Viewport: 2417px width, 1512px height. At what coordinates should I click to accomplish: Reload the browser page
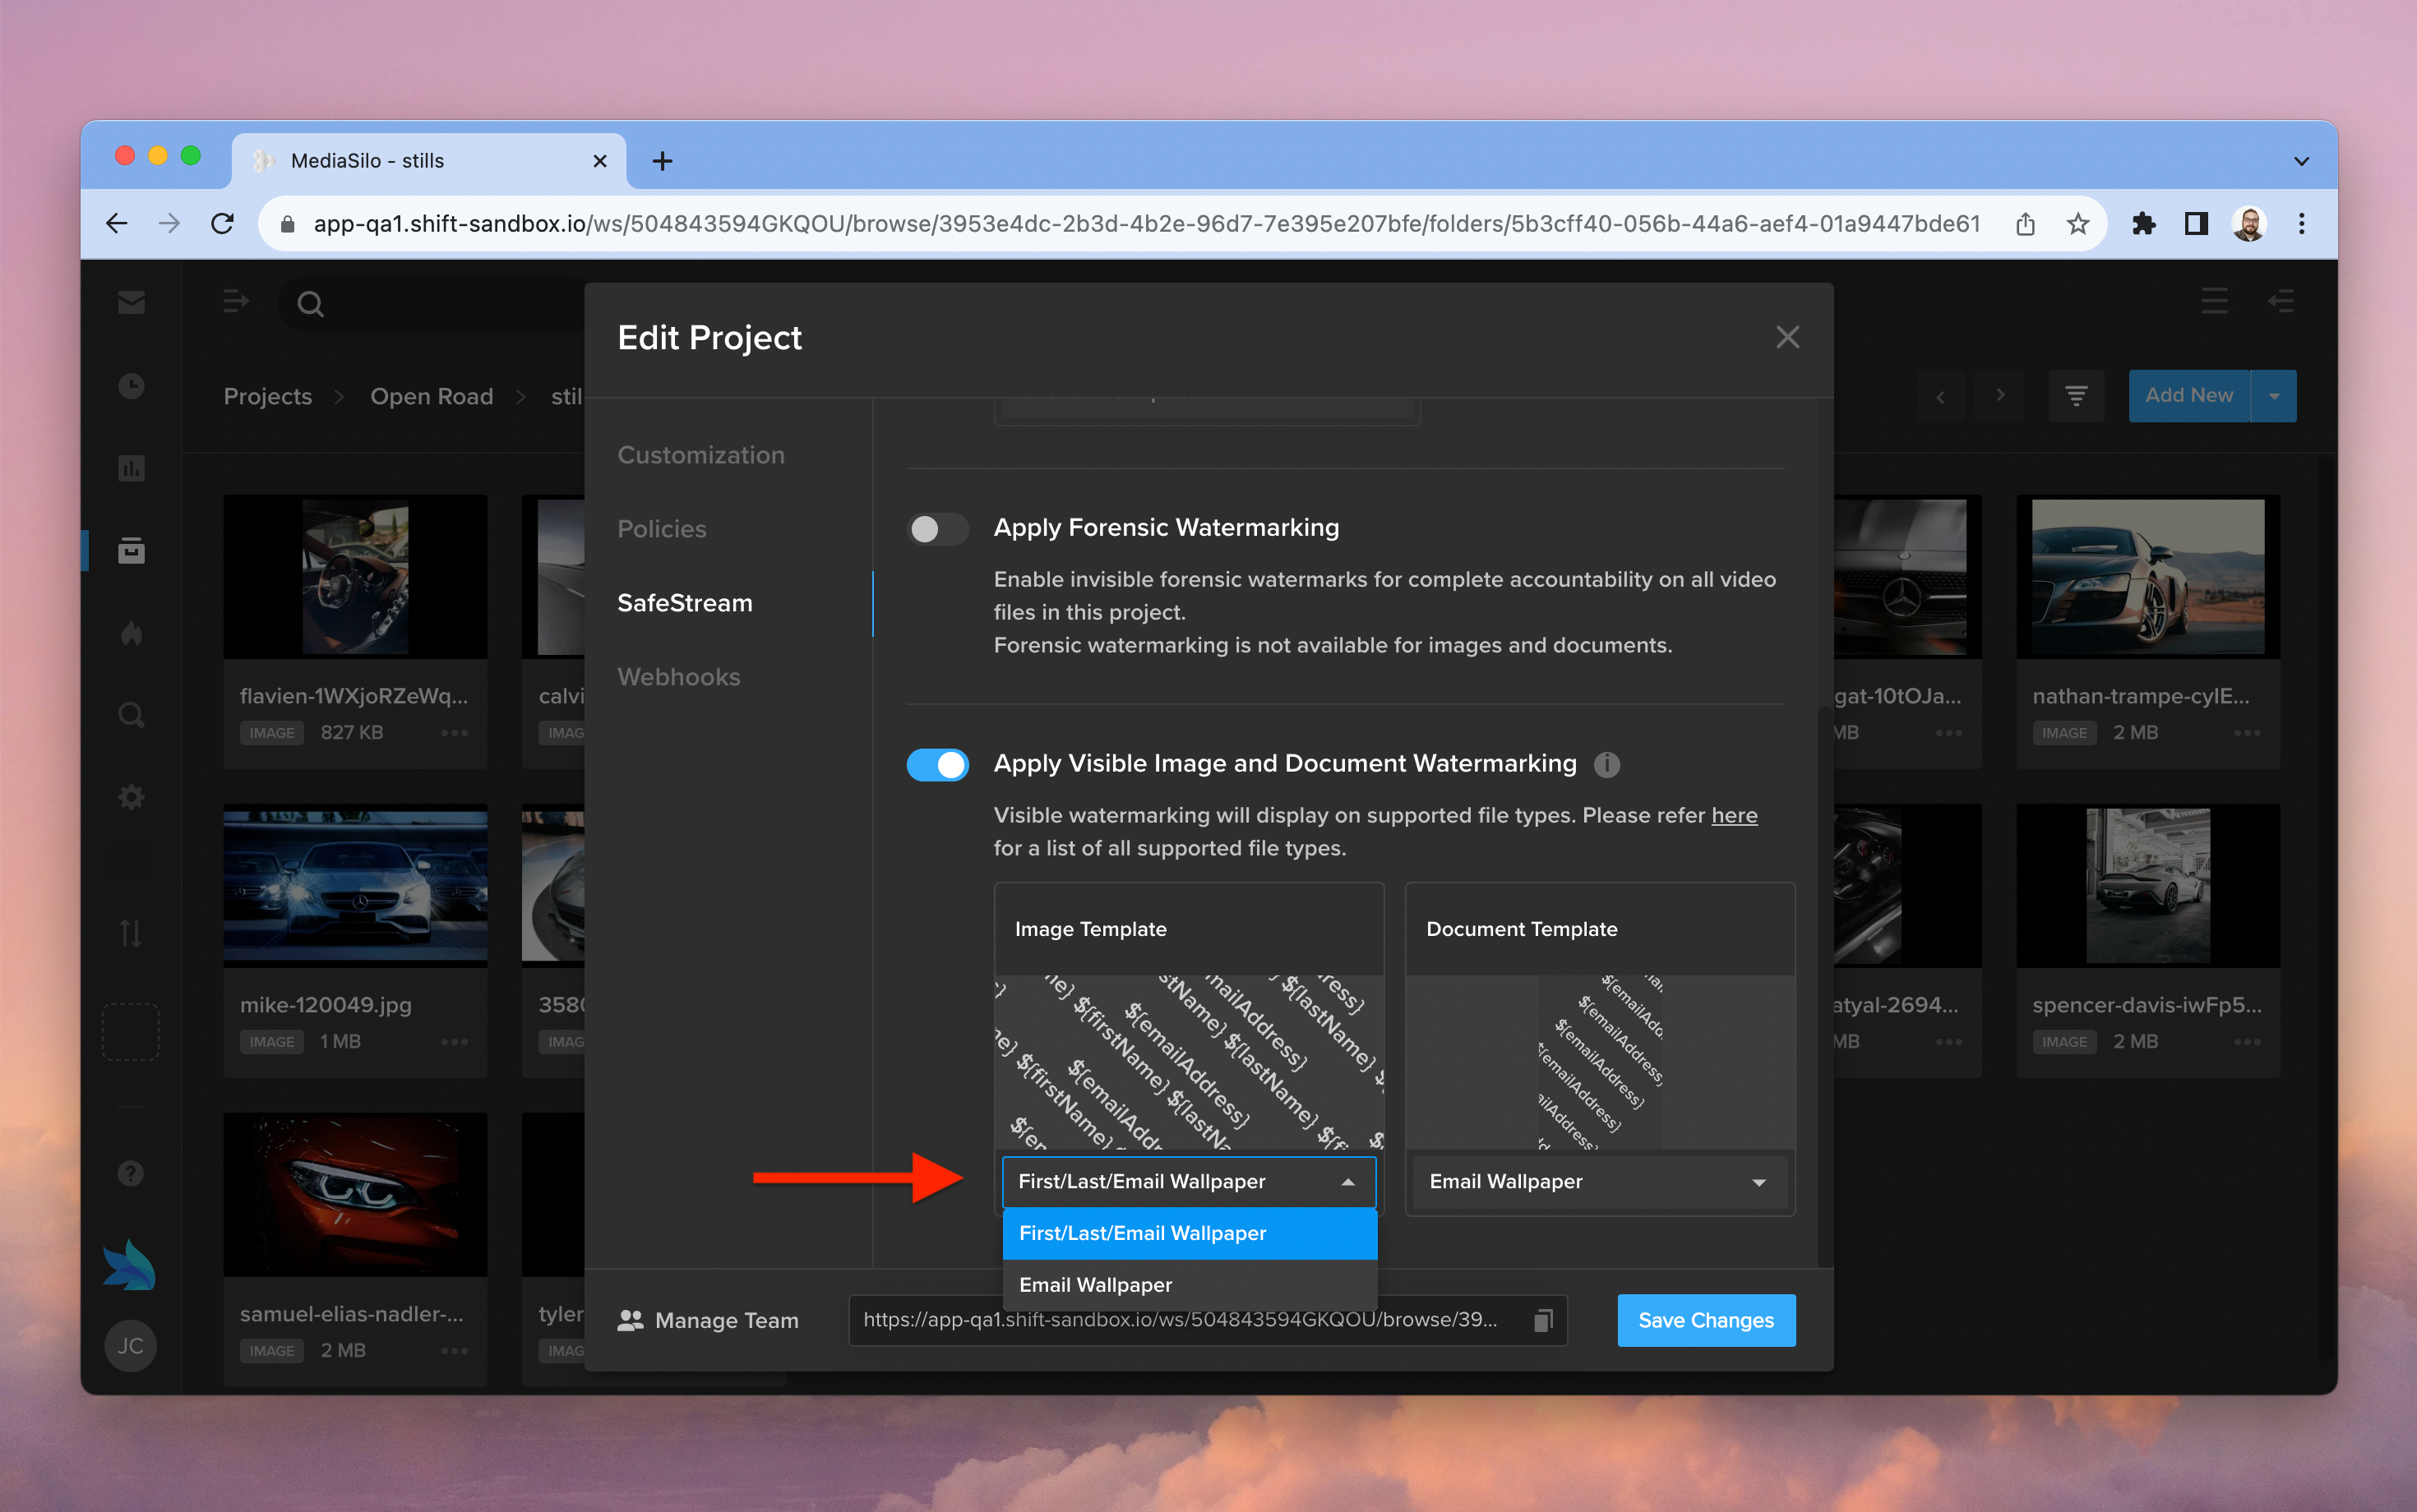[x=222, y=223]
